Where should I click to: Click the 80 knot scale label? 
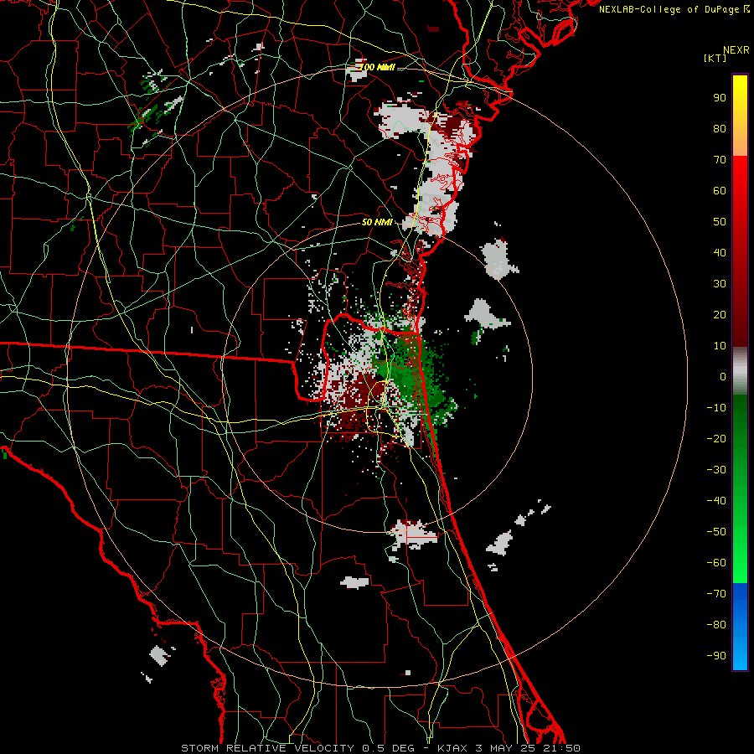[720, 128]
